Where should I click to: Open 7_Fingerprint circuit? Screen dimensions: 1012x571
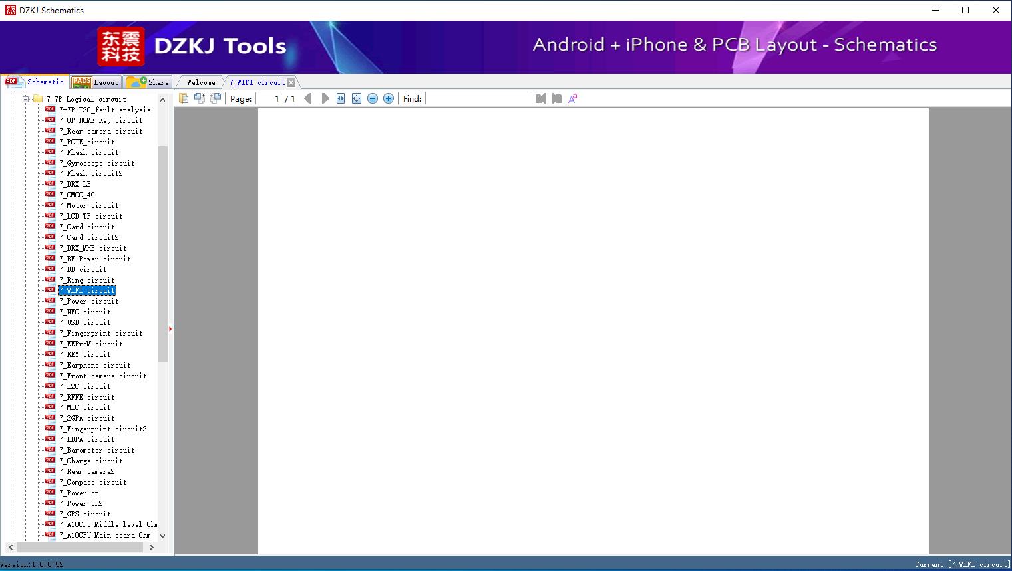click(101, 333)
